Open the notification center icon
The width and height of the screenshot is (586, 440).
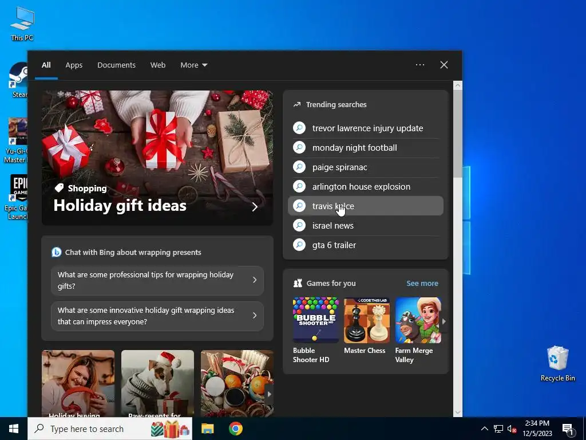coord(568,430)
